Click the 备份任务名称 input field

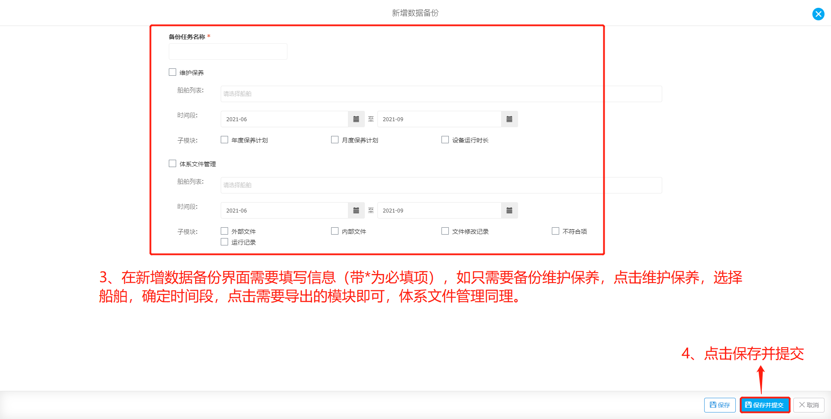pos(228,52)
